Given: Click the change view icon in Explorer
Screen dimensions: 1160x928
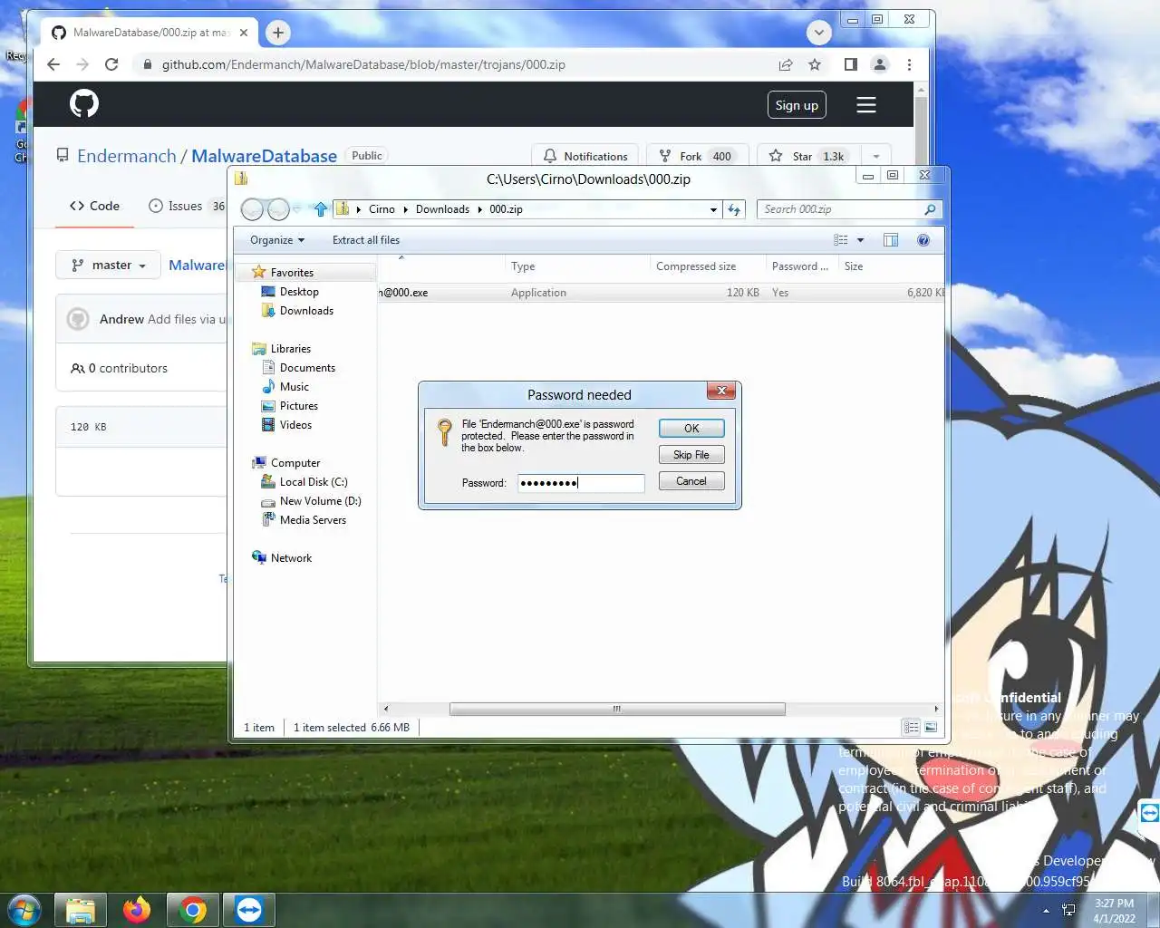Looking at the screenshot, I should point(841,240).
